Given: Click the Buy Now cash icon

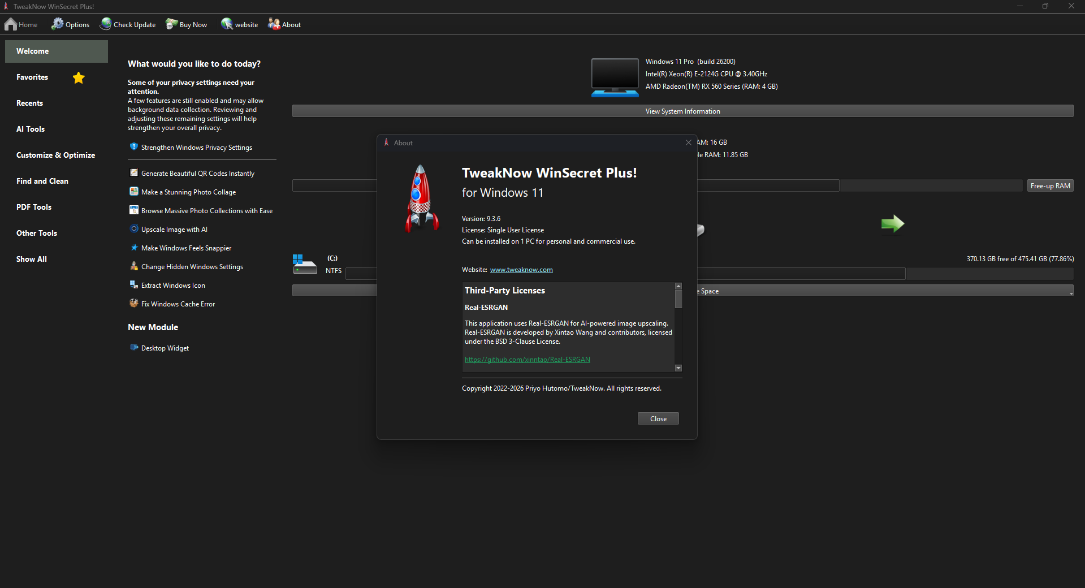Looking at the screenshot, I should [172, 24].
